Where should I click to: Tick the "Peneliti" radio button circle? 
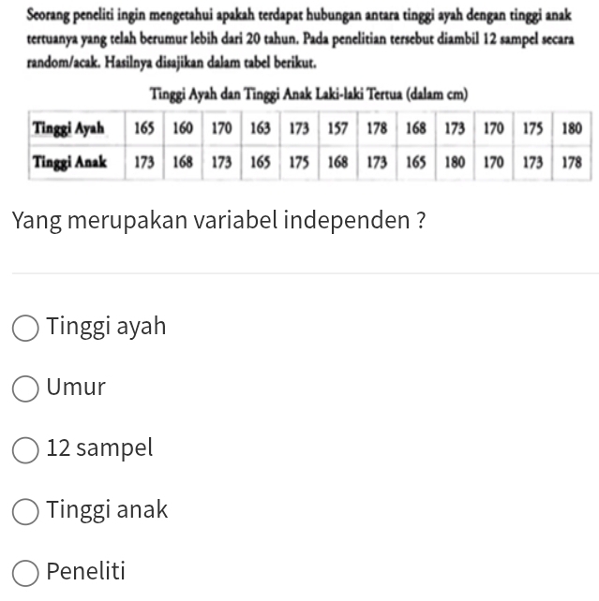[x=26, y=572]
